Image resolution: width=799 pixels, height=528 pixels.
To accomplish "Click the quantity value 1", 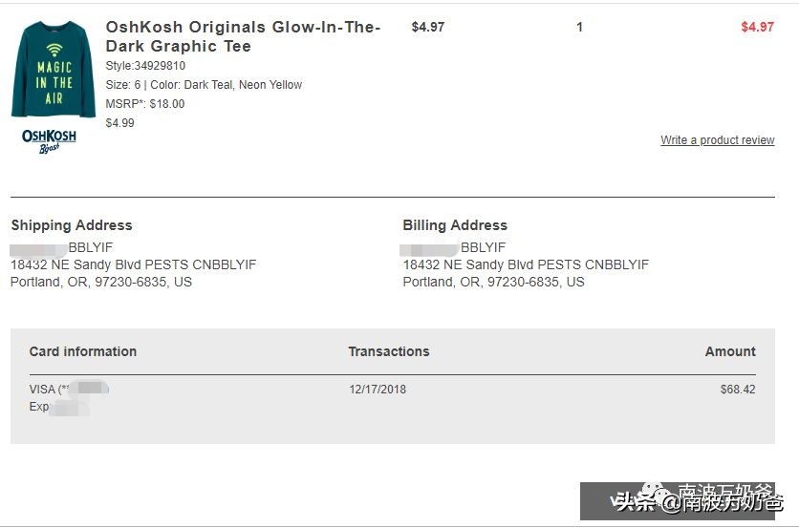I will (x=579, y=27).
